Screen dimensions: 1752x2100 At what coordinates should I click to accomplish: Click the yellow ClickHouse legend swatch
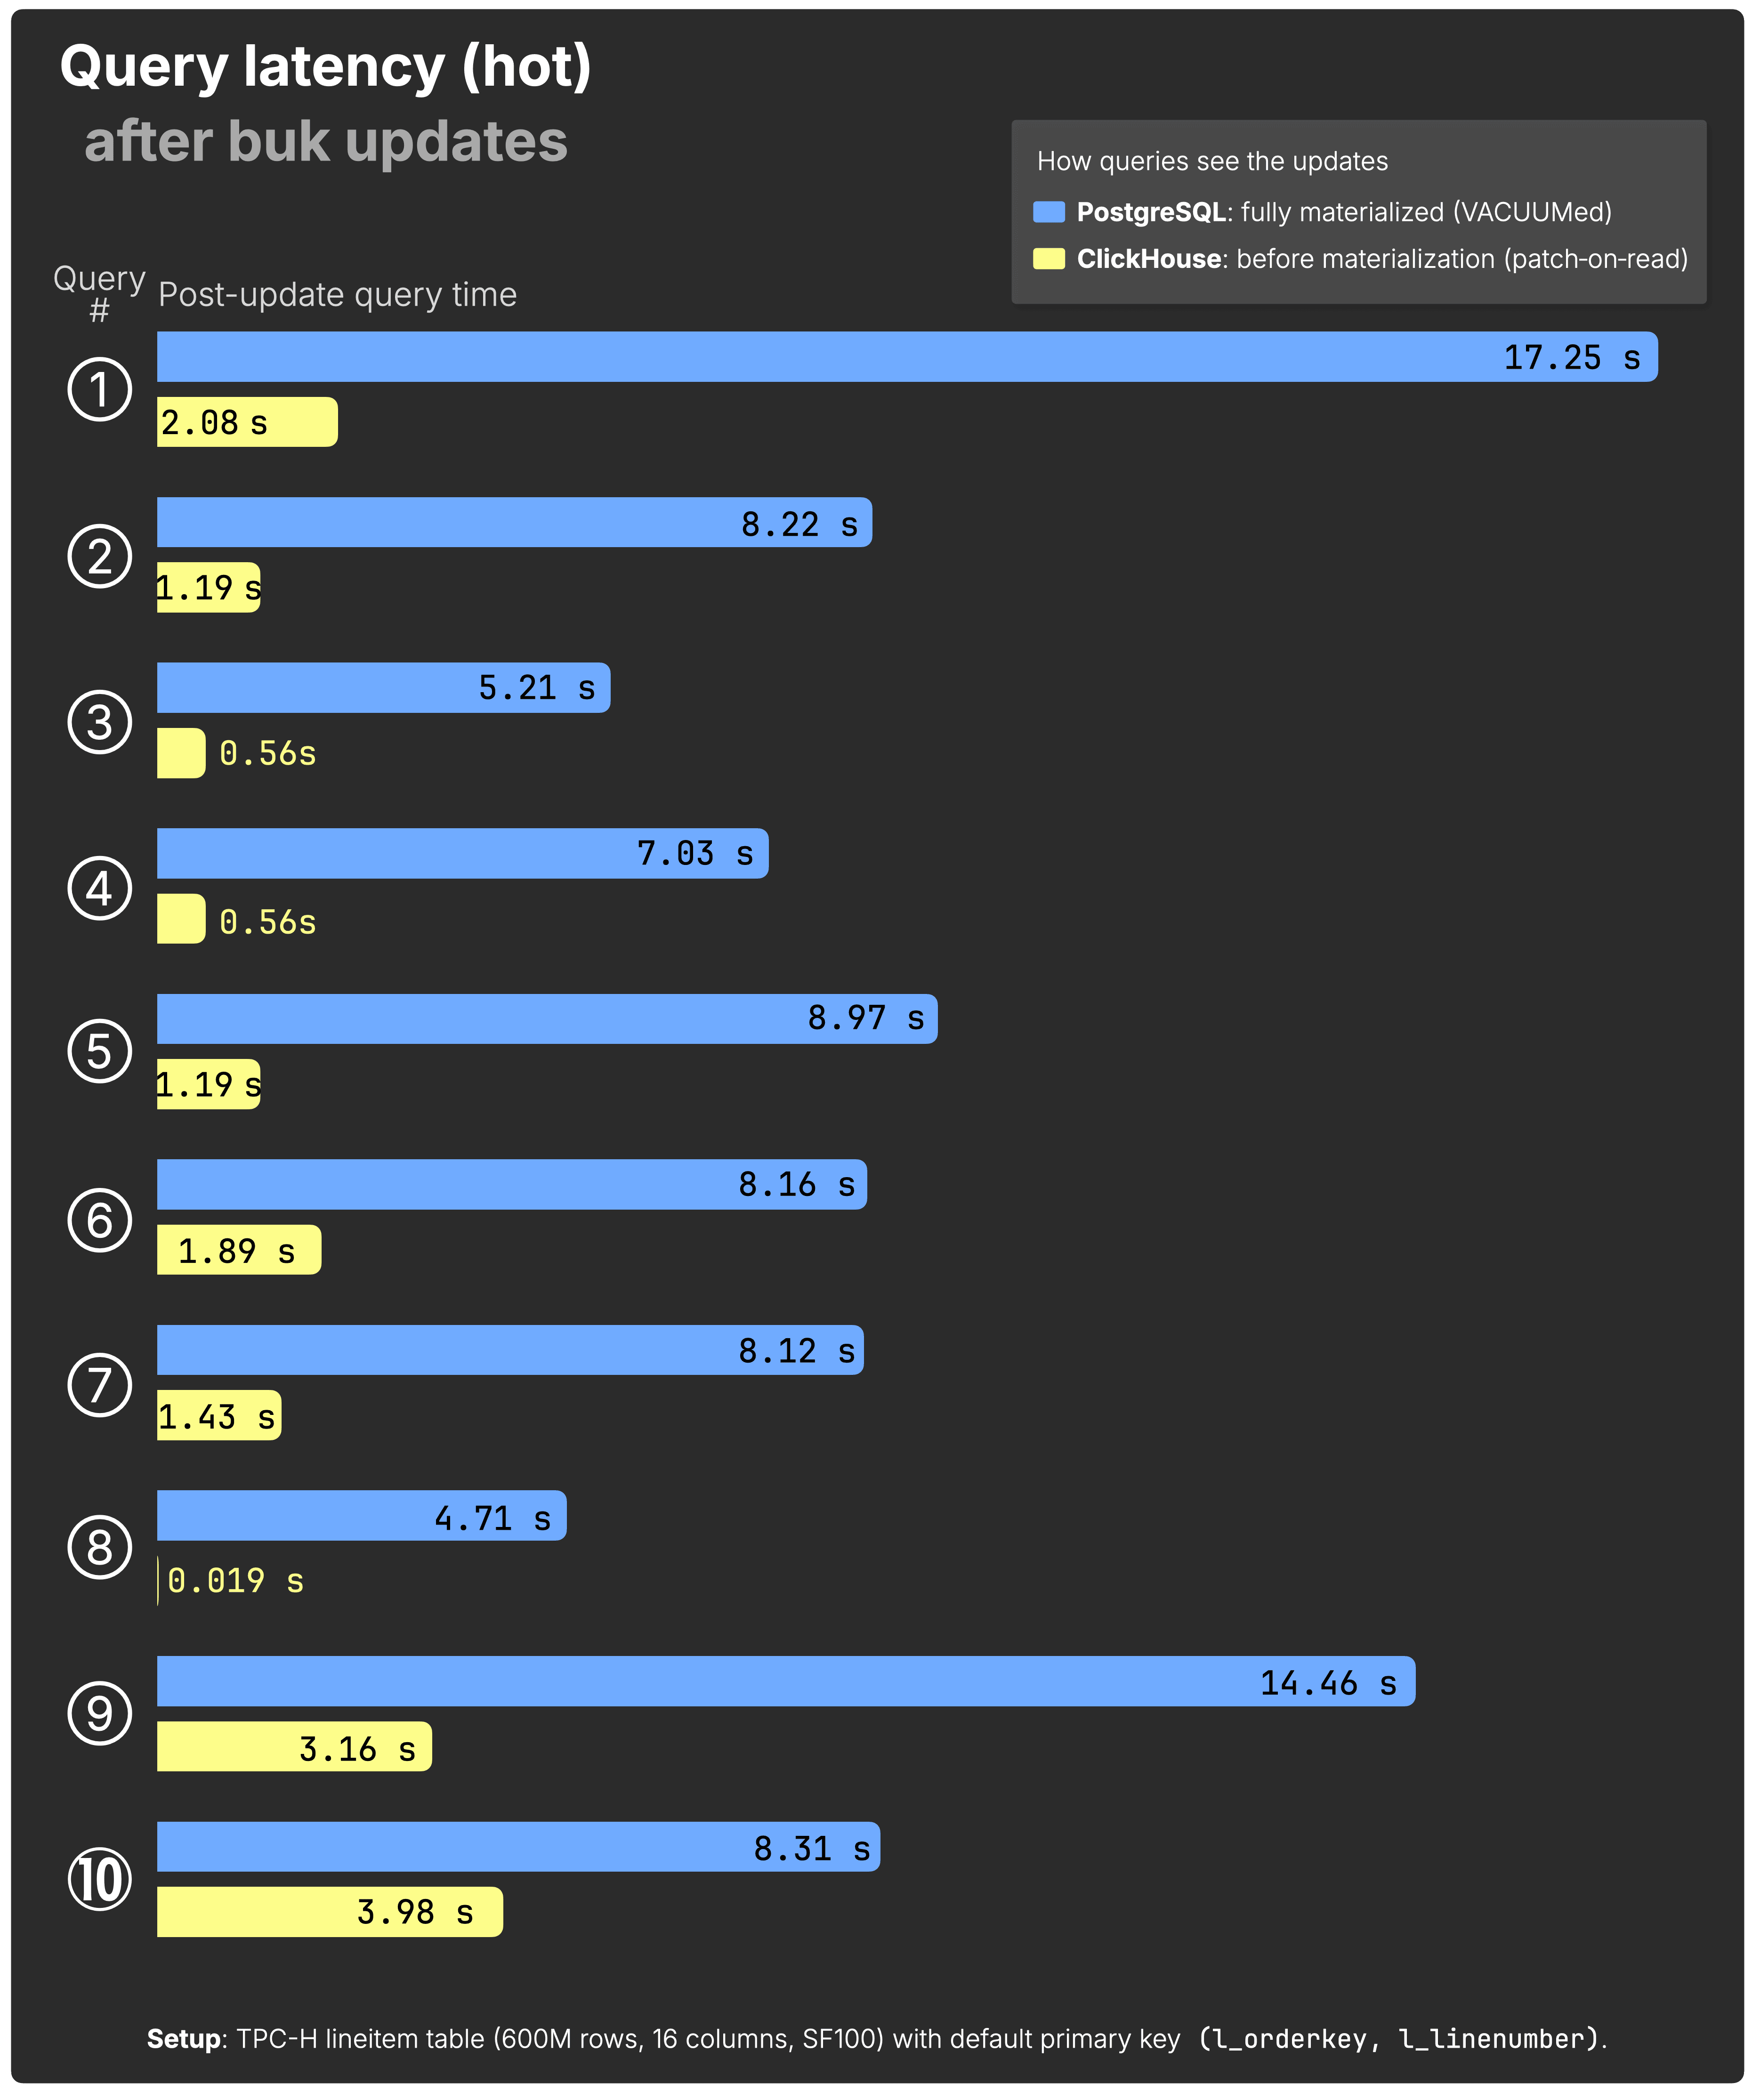click(x=1048, y=259)
